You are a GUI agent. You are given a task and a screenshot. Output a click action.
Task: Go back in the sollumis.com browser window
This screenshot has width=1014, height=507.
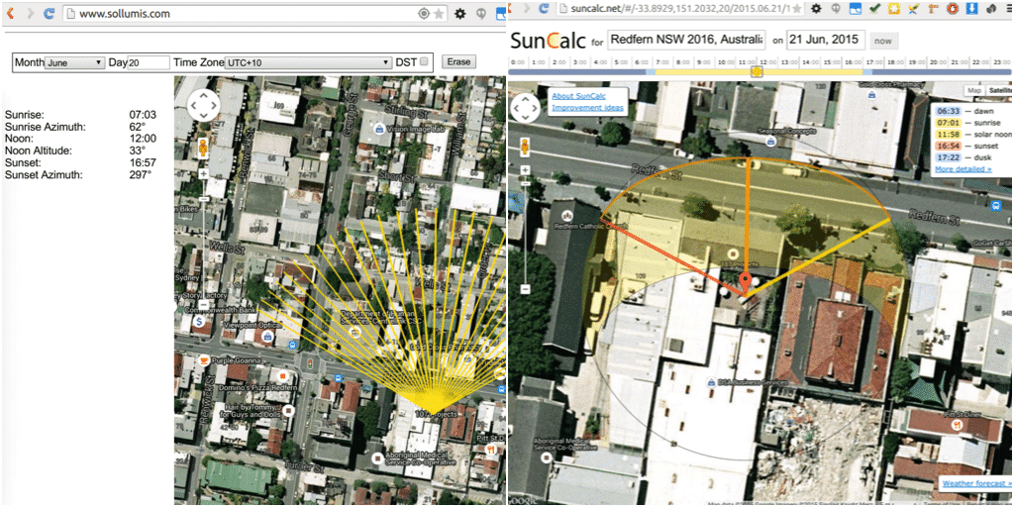(x=9, y=13)
